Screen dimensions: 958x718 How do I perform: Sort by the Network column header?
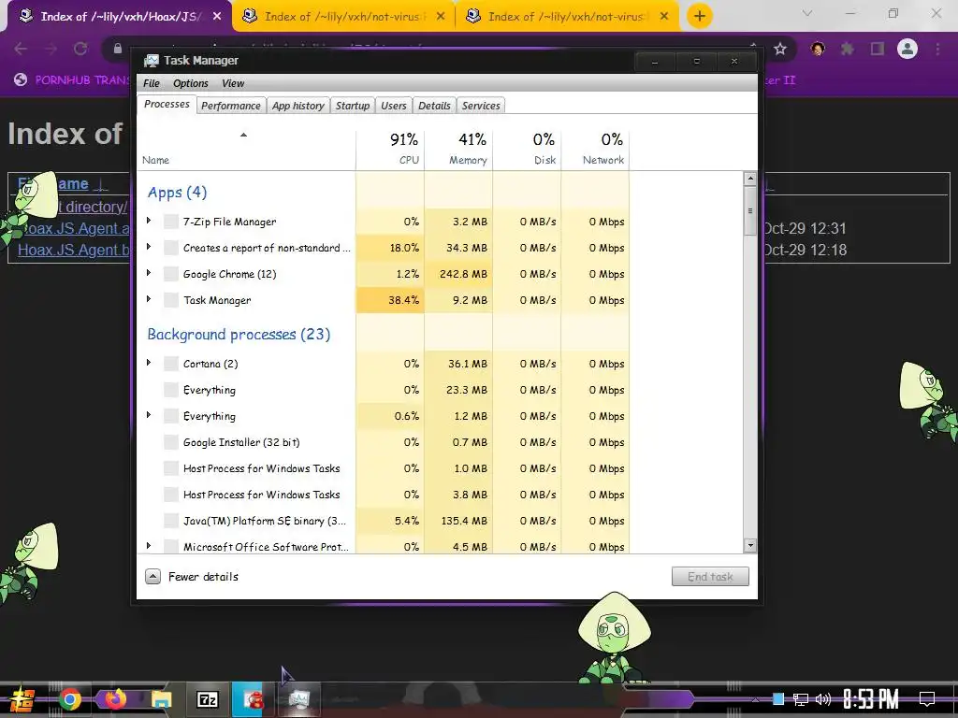point(596,149)
